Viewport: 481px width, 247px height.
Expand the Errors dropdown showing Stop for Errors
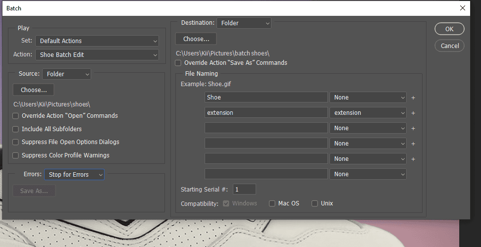tap(74, 174)
